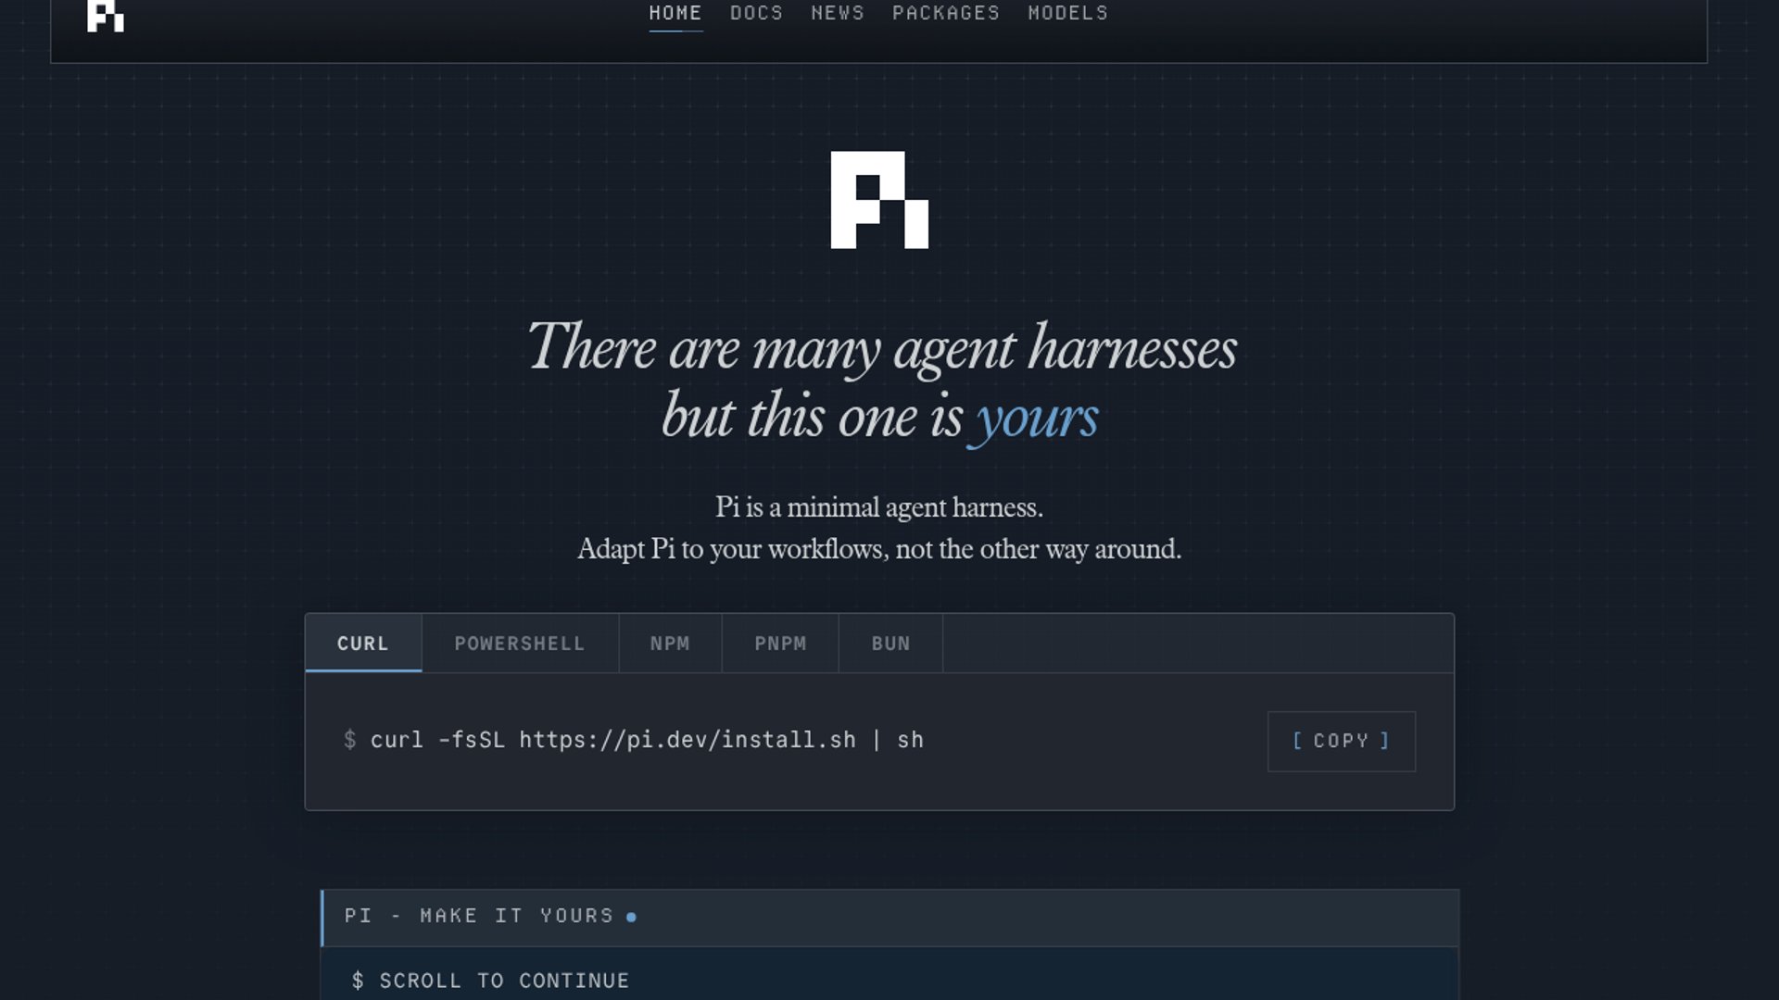
Task: Select the CURL install tab
Action: coord(363,644)
